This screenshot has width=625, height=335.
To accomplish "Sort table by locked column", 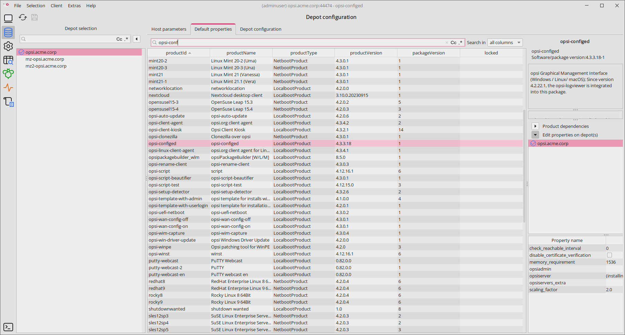I will [491, 53].
